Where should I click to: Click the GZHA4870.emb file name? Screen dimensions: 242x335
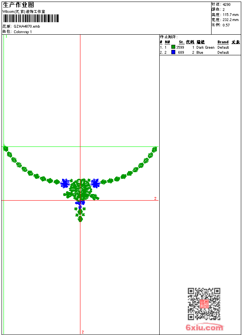(x=27, y=26)
